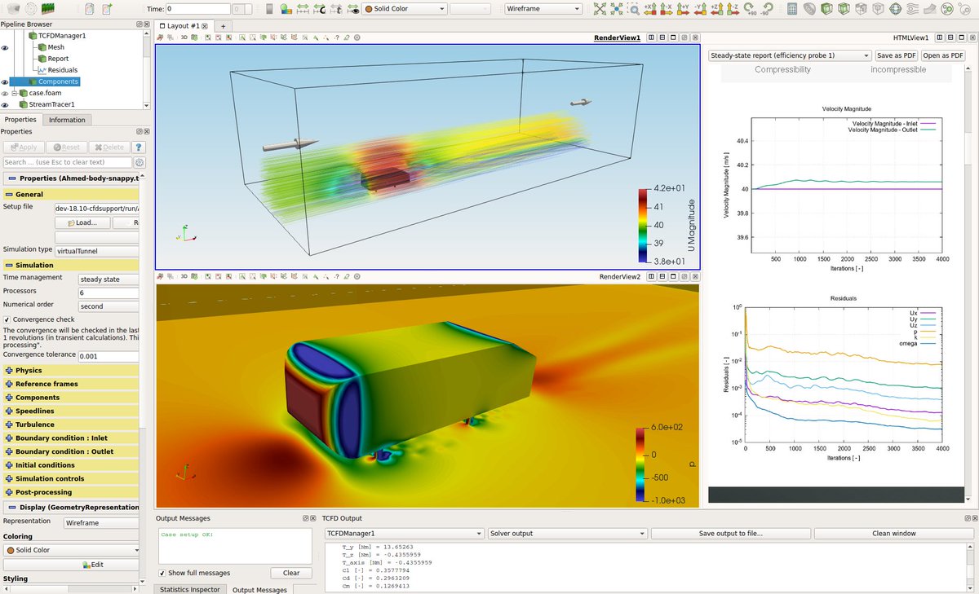Toggle Color Legend Visibility toolbar icon
The height and width of the screenshot is (594, 979).
tap(269, 9)
